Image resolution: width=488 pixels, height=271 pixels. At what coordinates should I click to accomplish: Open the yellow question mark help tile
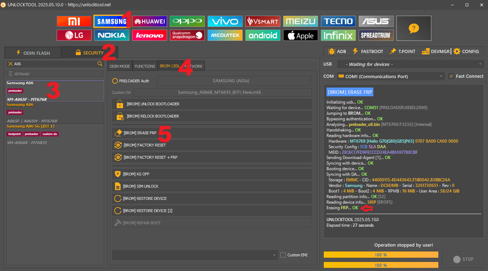[414, 28]
